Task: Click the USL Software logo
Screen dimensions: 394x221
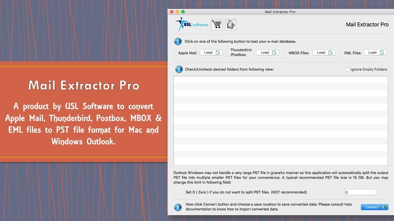Action: pos(192,25)
